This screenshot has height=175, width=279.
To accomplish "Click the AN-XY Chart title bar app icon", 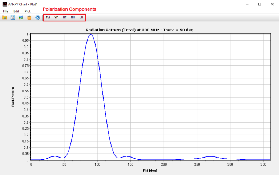I will pos(5,4).
